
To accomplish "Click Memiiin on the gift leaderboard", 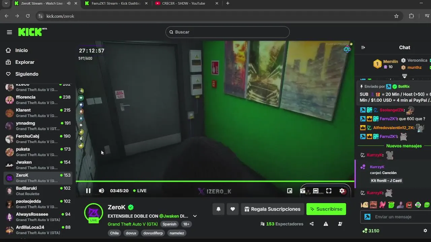I will point(391,62).
